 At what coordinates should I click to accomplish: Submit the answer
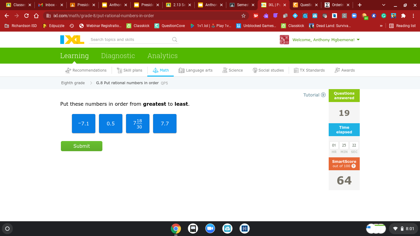81,146
